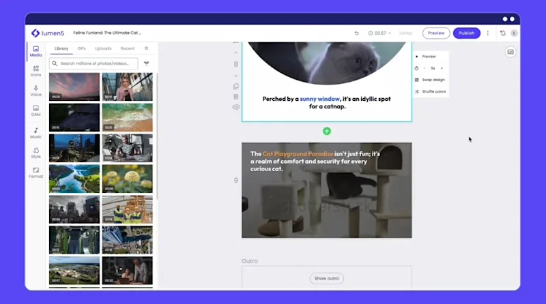Open the Format panel in sidebar
546x304 pixels.
36,172
